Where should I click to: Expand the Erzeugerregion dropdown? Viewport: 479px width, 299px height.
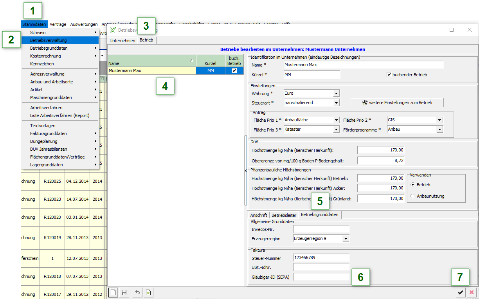346,238
